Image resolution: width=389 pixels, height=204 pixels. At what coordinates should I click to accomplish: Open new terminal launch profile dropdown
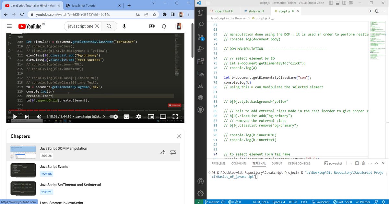(x=351, y=163)
